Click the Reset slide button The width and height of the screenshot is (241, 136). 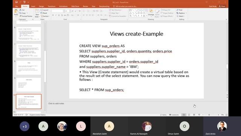(44, 13)
